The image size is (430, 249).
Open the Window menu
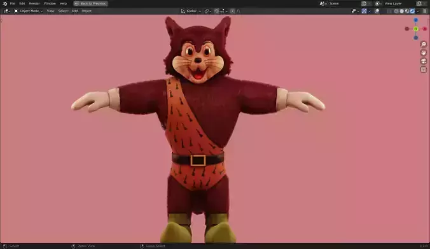(50, 4)
